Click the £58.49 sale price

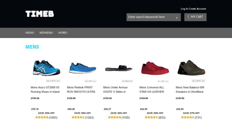point(71,109)
